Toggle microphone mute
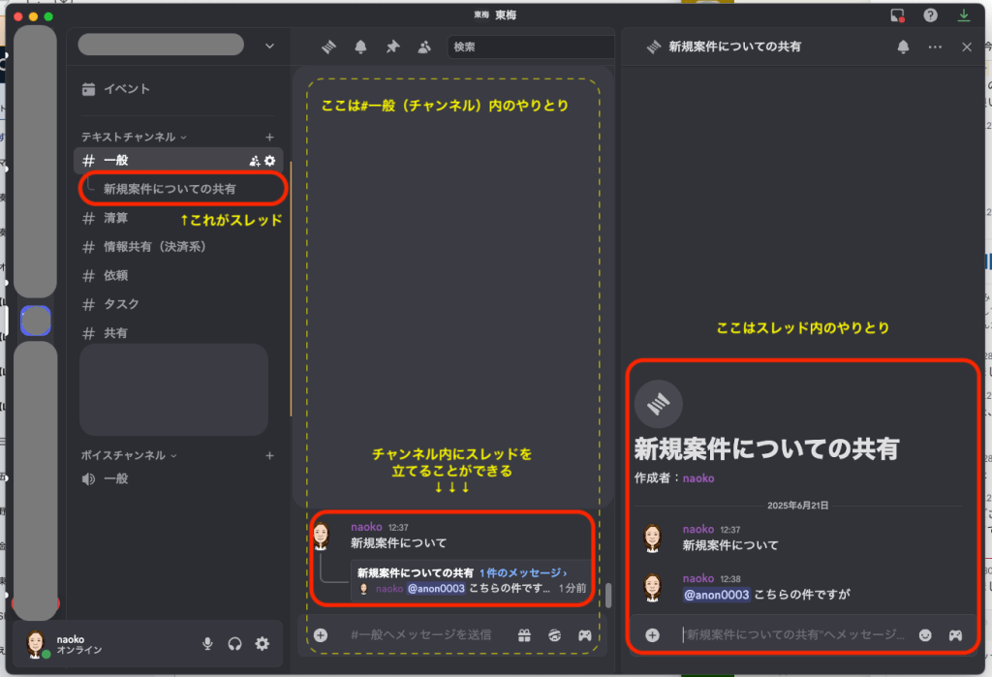The height and width of the screenshot is (677, 992). (x=207, y=643)
